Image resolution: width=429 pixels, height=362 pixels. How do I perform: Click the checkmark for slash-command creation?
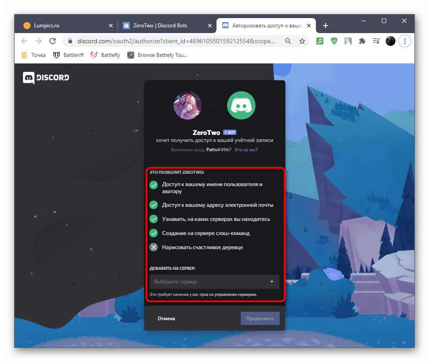coord(154,233)
